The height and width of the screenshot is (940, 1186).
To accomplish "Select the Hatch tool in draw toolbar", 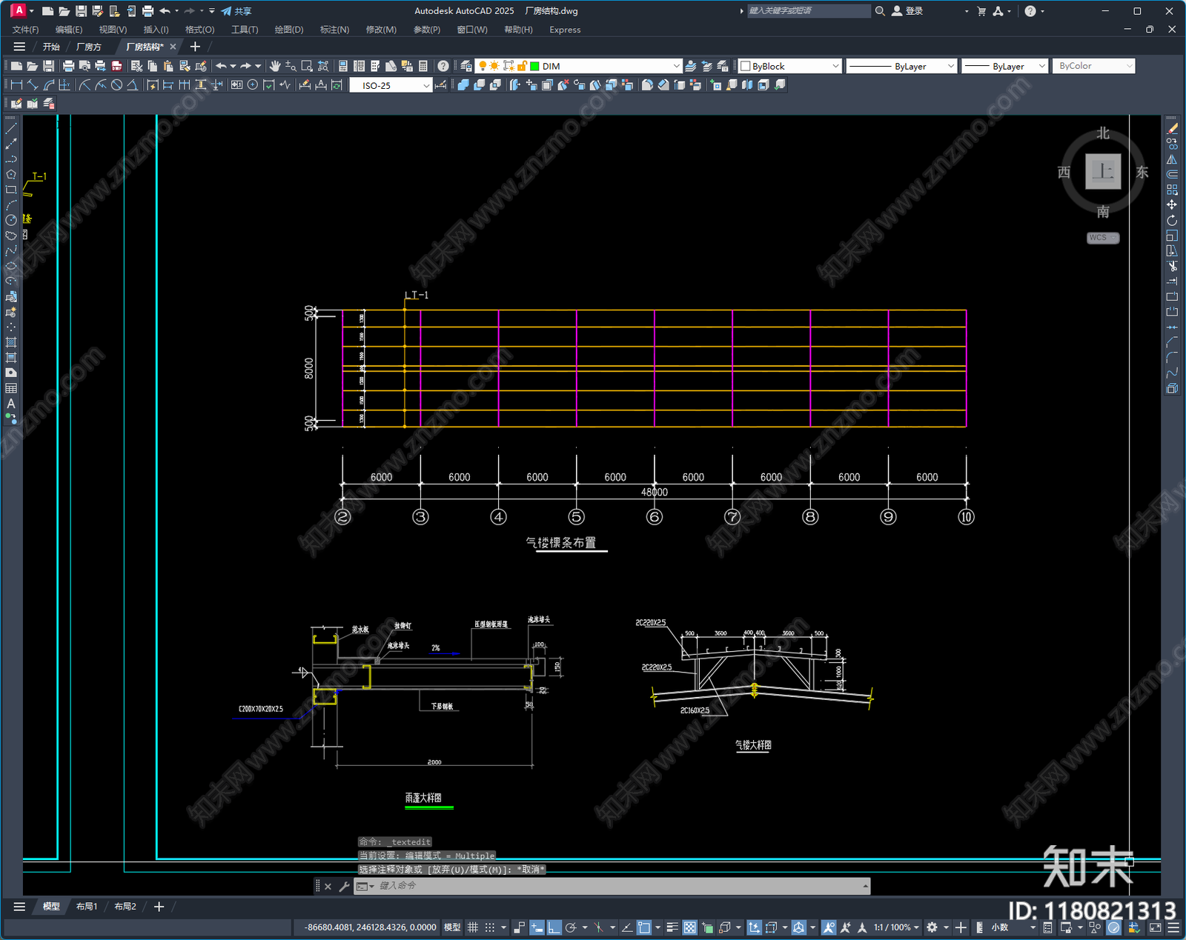I will click(x=11, y=342).
